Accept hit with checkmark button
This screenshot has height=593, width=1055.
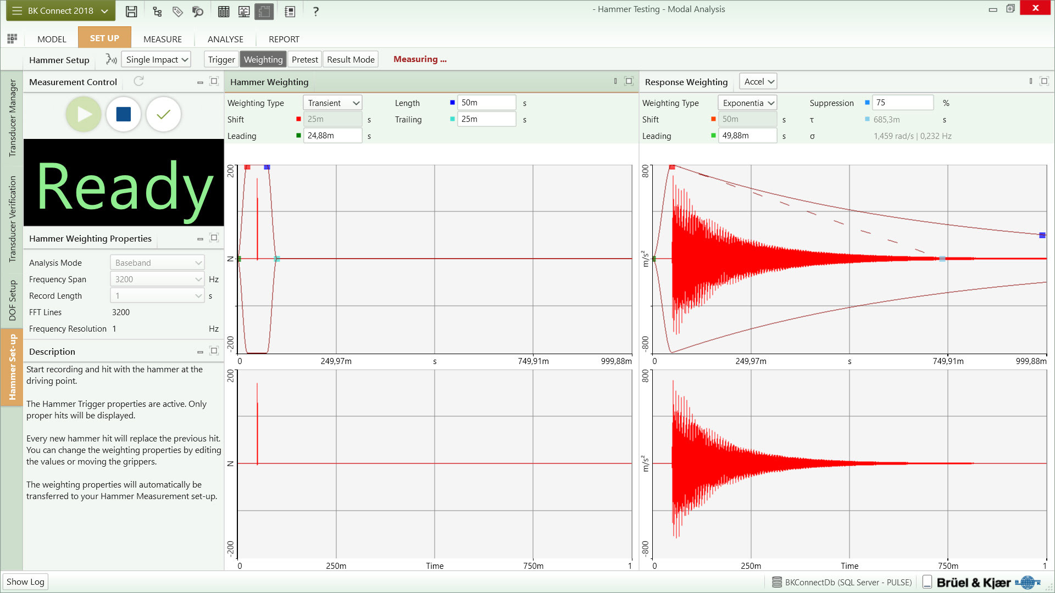(163, 114)
